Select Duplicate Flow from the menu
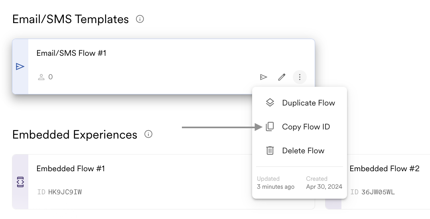 coord(300,103)
